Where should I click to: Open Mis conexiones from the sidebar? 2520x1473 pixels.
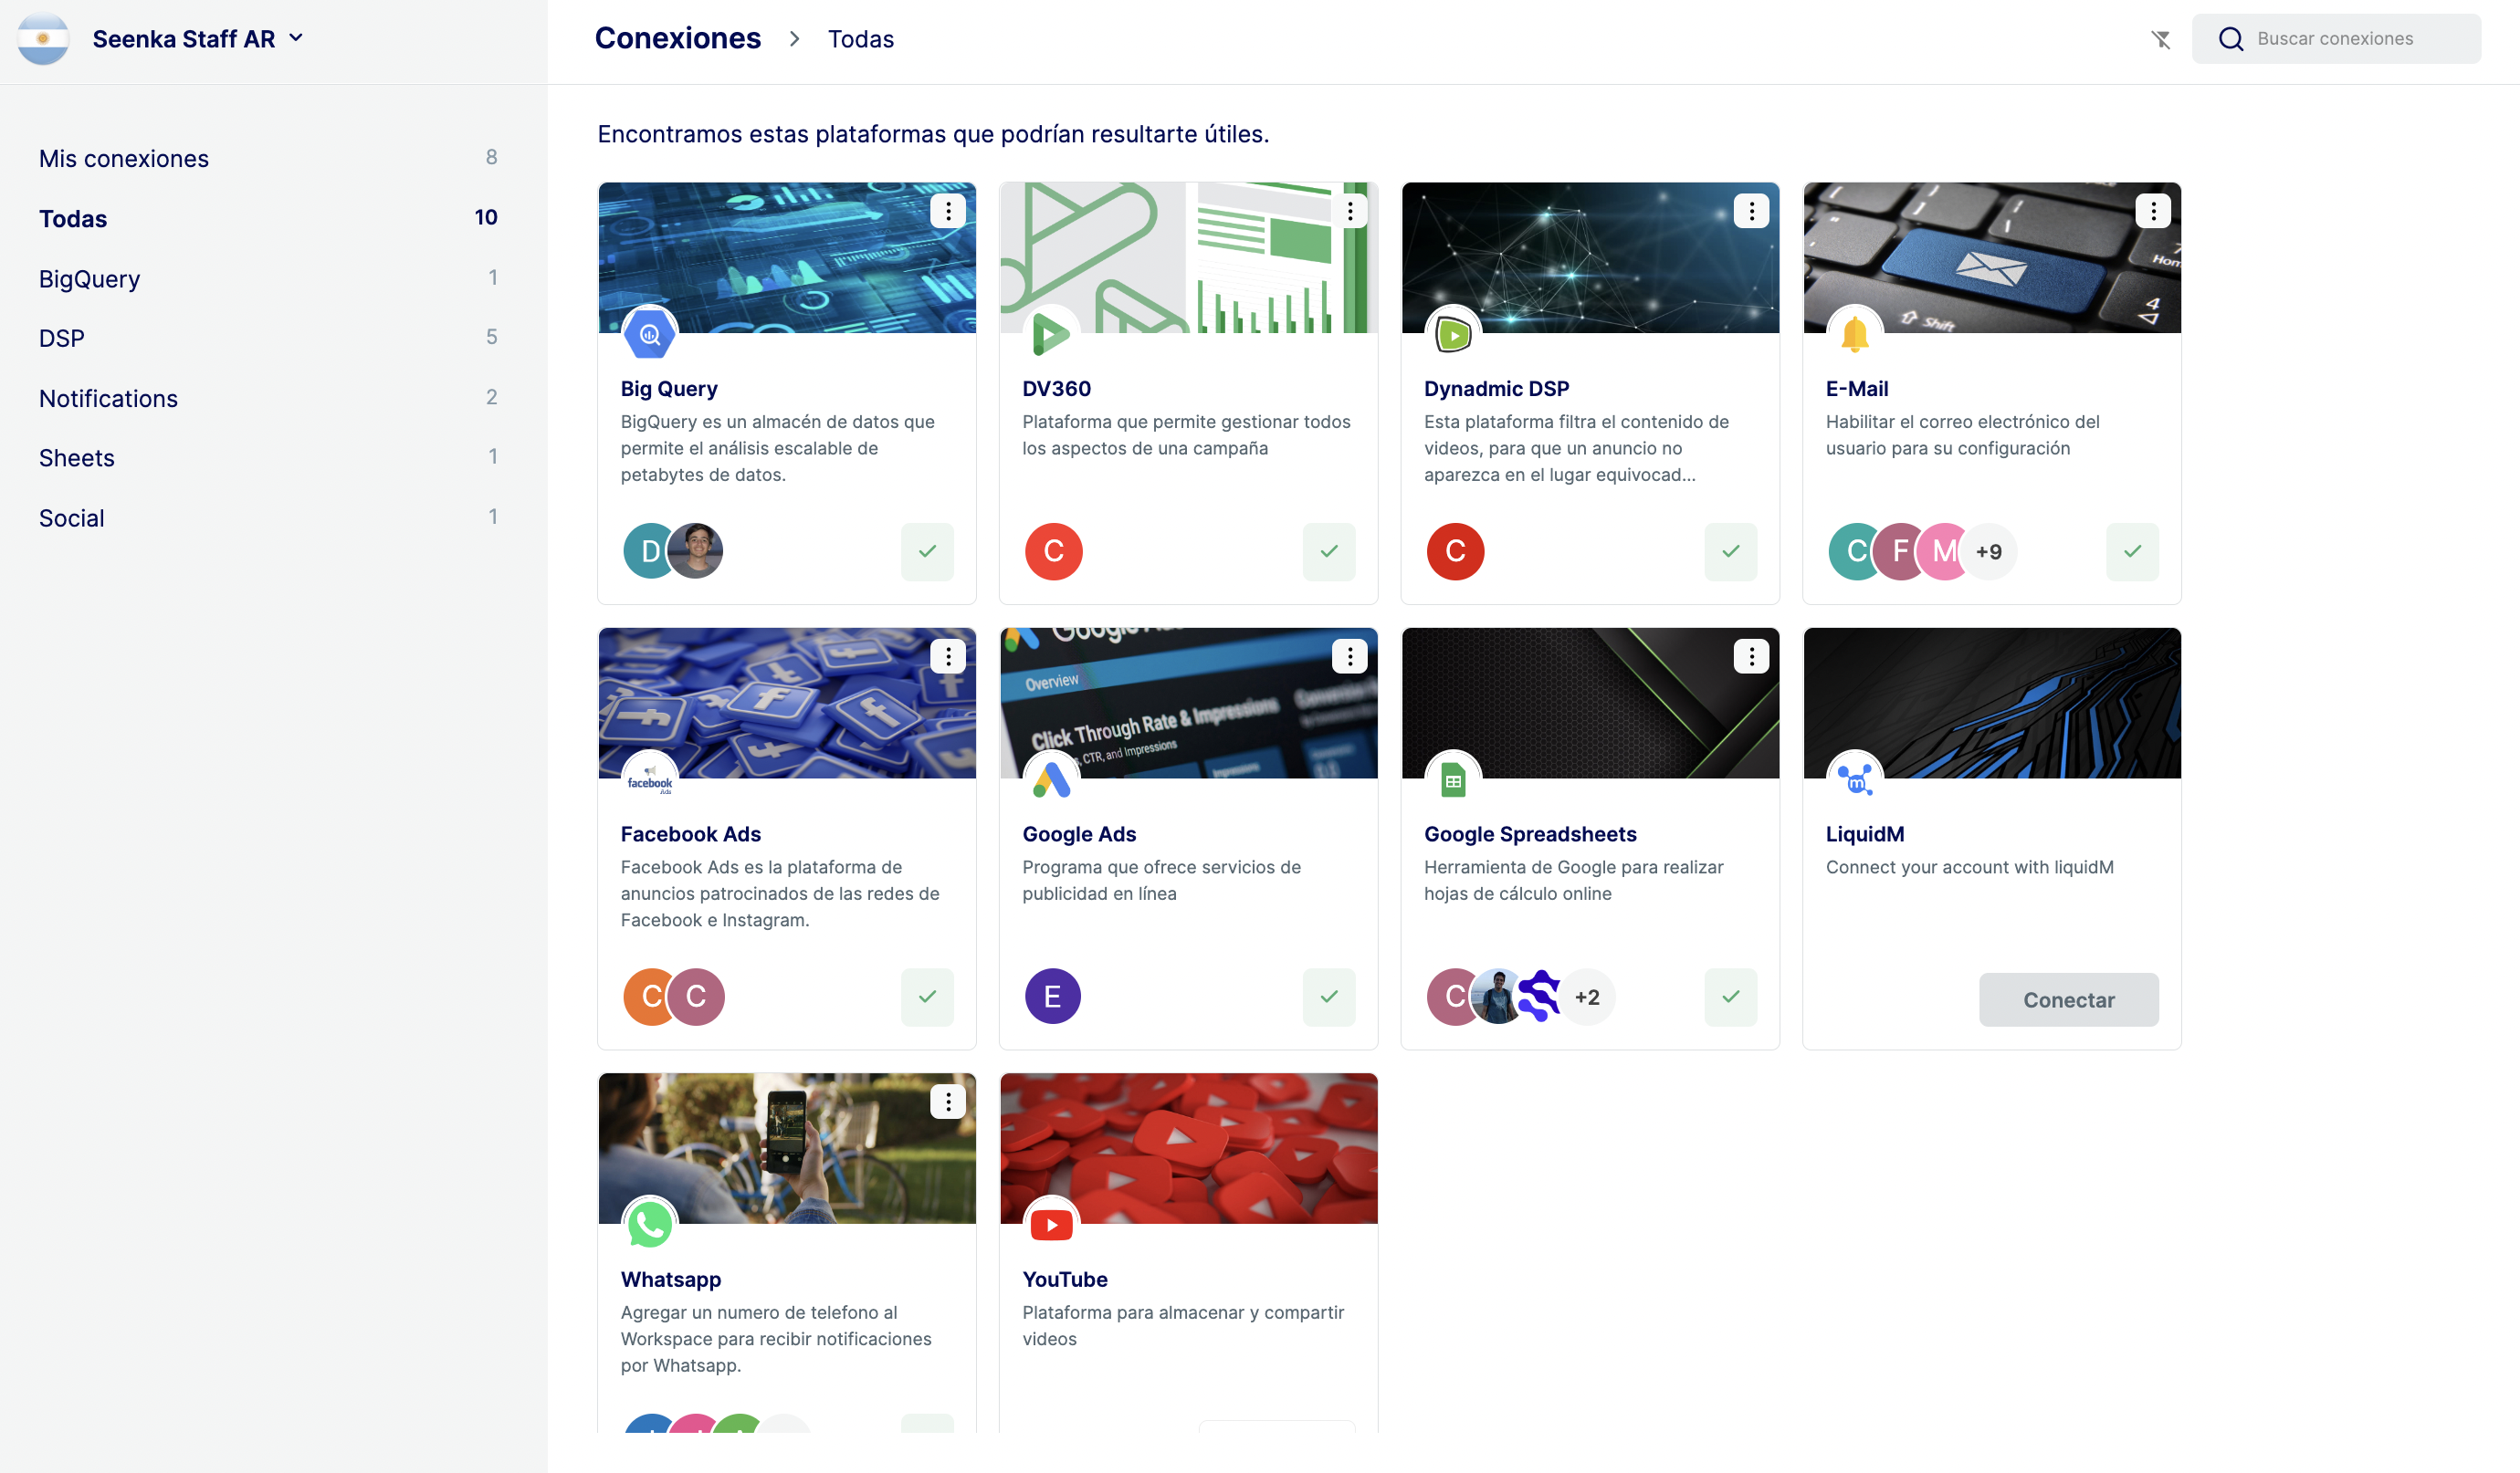123,158
